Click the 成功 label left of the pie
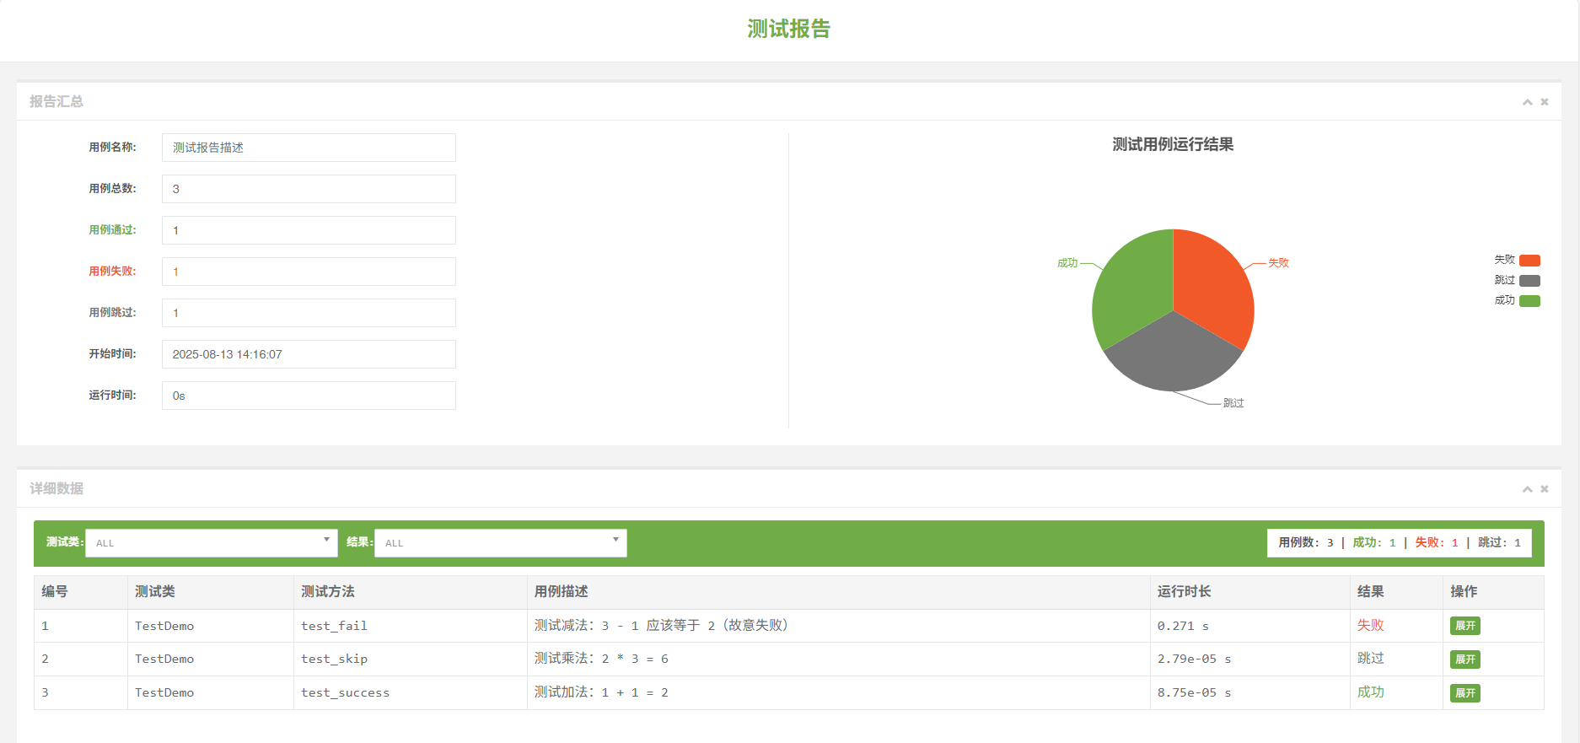Viewport: 1580px width, 743px height. (x=1067, y=263)
